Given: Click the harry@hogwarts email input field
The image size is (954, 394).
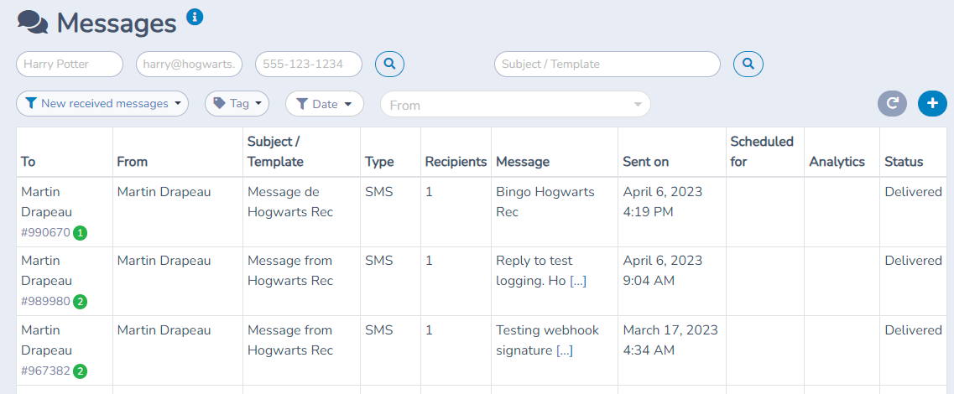Looking at the screenshot, I should [x=190, y=64].
